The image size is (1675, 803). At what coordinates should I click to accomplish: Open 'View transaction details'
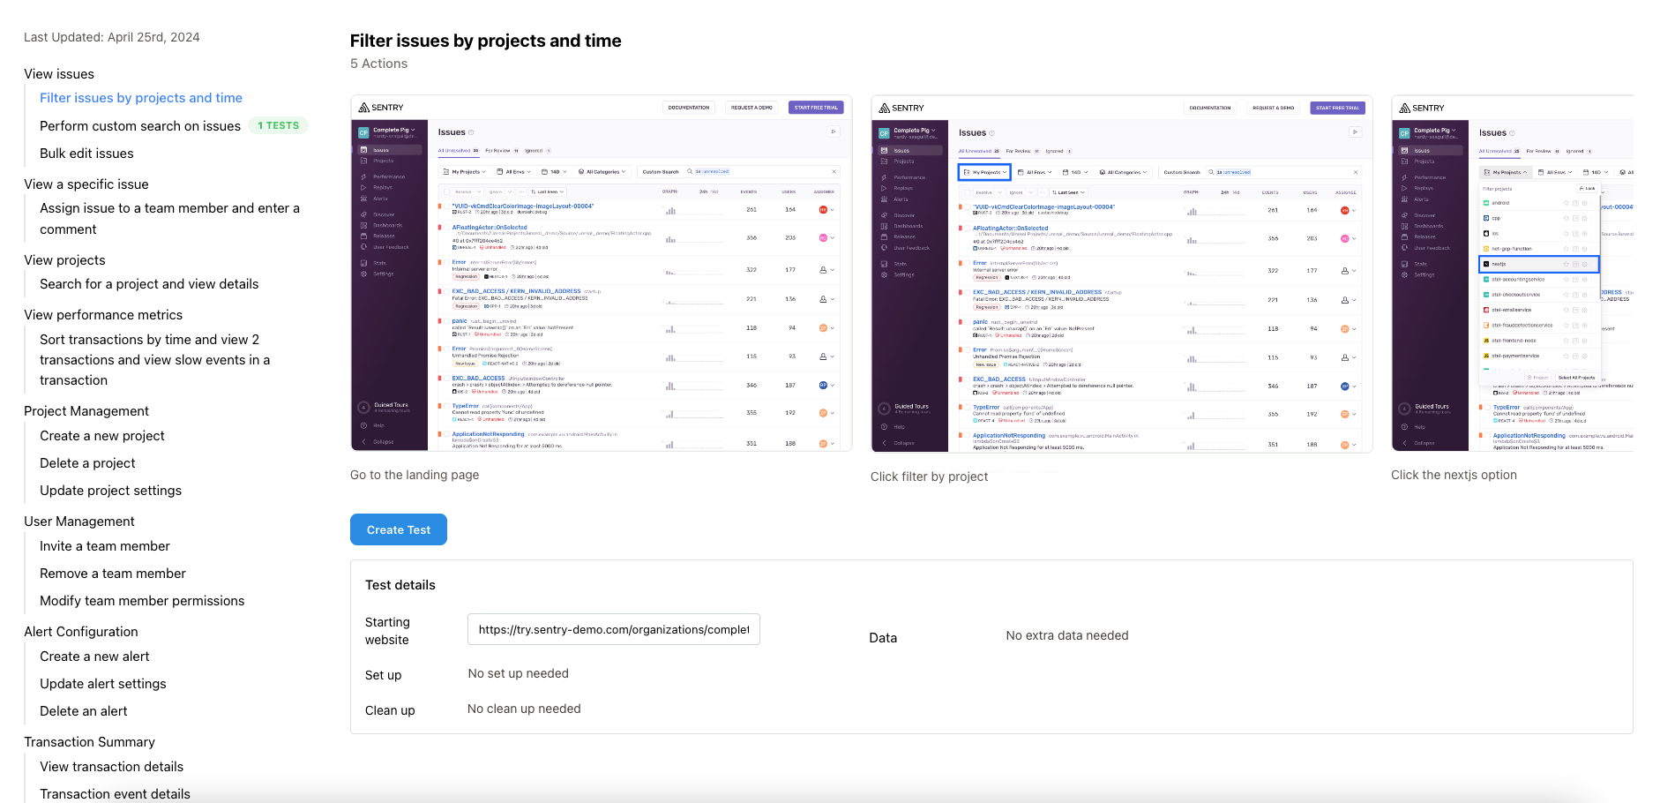(x=112, y=767)
